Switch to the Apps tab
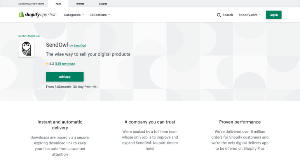The width and height of the screenshot is (300, 163). click(58, 3)
